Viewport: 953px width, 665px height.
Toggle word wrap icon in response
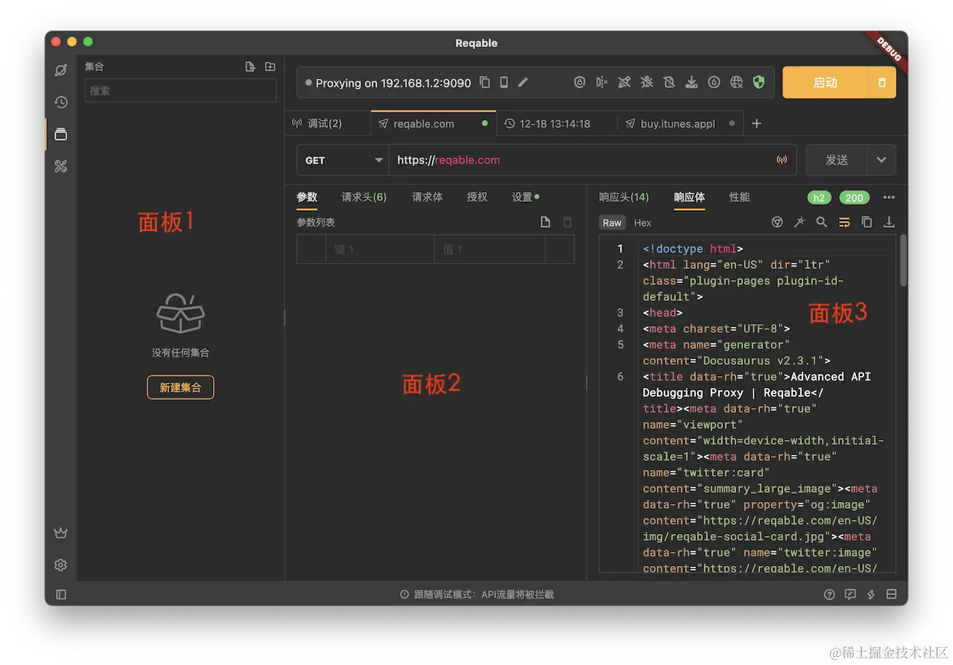[x=844, y=222]
